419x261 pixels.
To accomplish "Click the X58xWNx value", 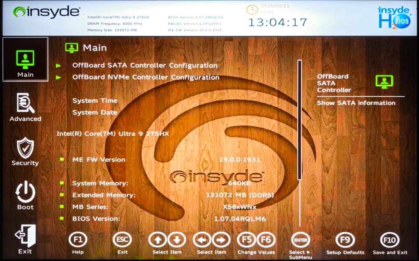I will tap(239, 207).
